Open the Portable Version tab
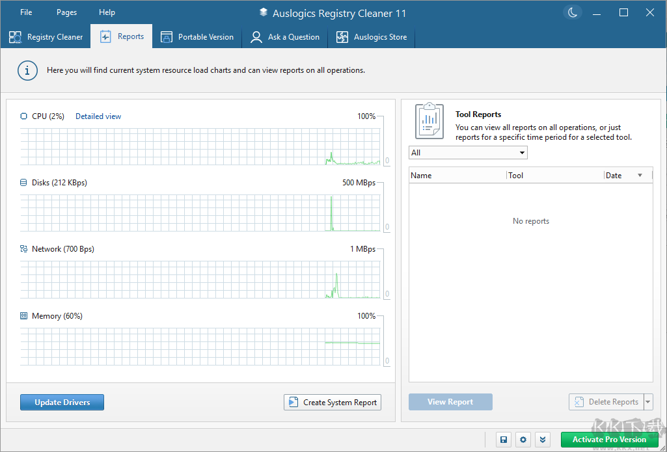 pos(197,37)
